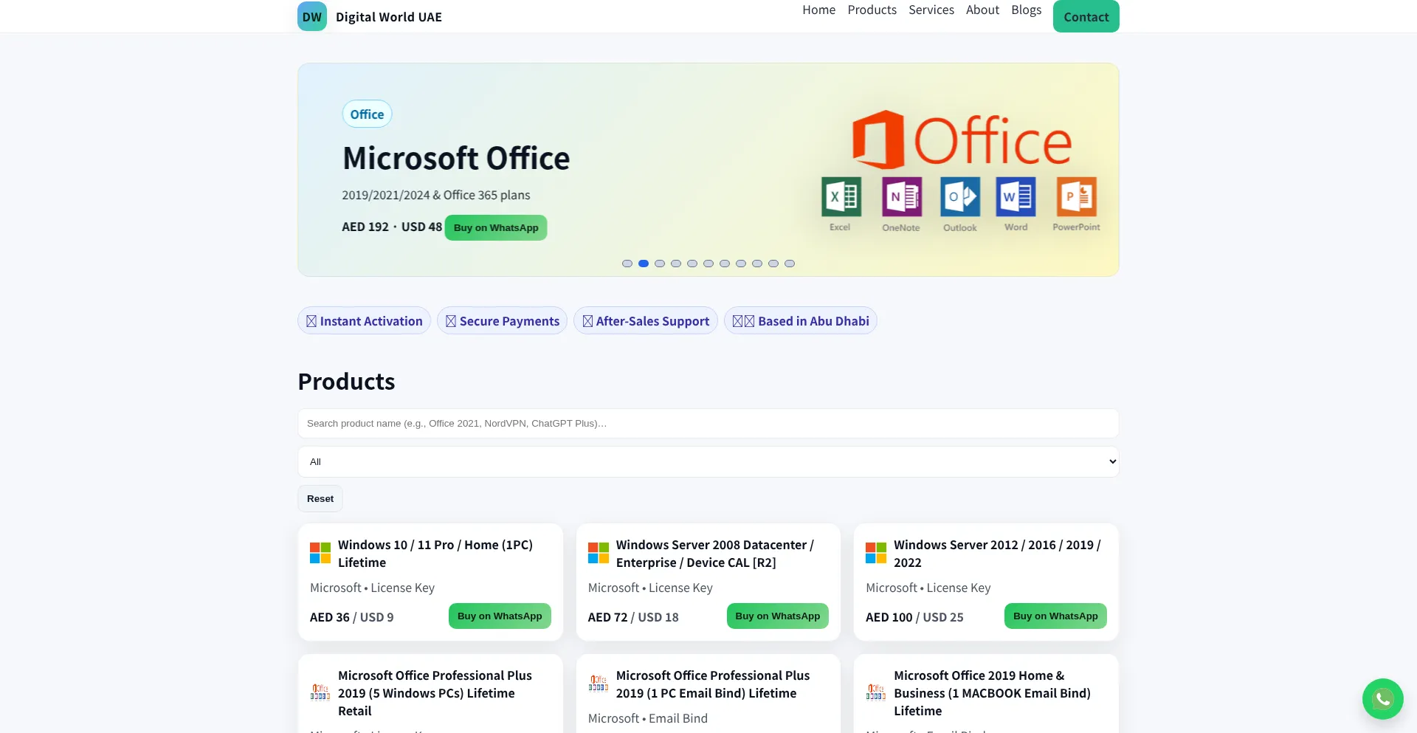Open the Blogs nav link
This screenshot has height=733, width=1417.
pyautogui.click(x=1027, y=10)
